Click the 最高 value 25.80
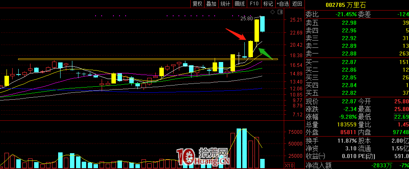 (401, 109)
